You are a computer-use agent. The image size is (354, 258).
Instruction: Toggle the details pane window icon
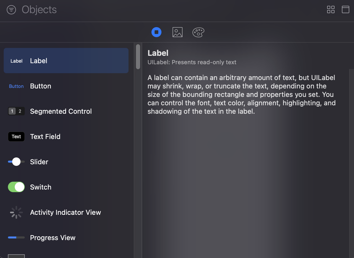click(x=345, y=10)
